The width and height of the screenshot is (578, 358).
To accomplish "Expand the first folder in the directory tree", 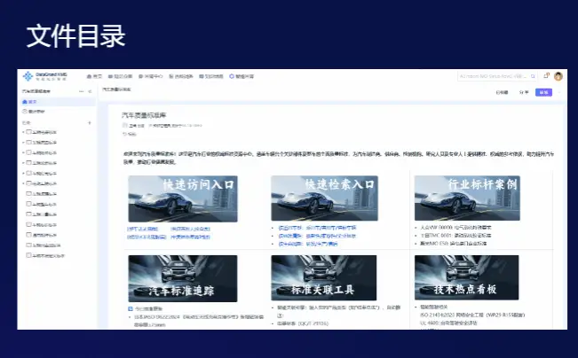I will (x=24, y=132).
